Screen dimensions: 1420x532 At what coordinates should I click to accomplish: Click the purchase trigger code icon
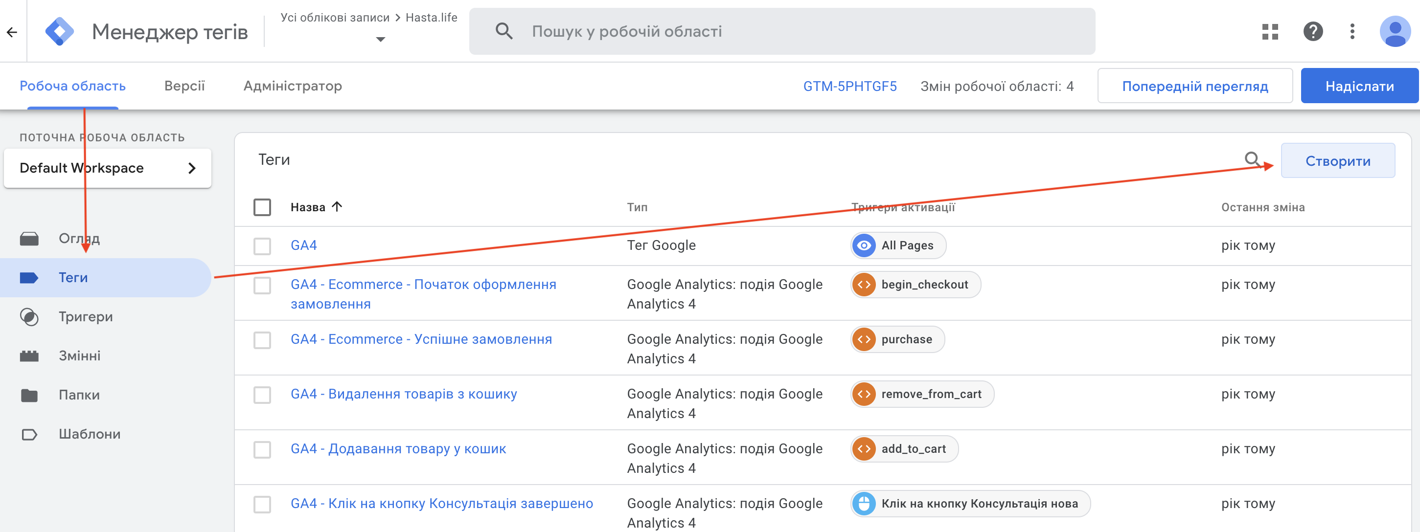pyautogui.click(x=864, y=339)
